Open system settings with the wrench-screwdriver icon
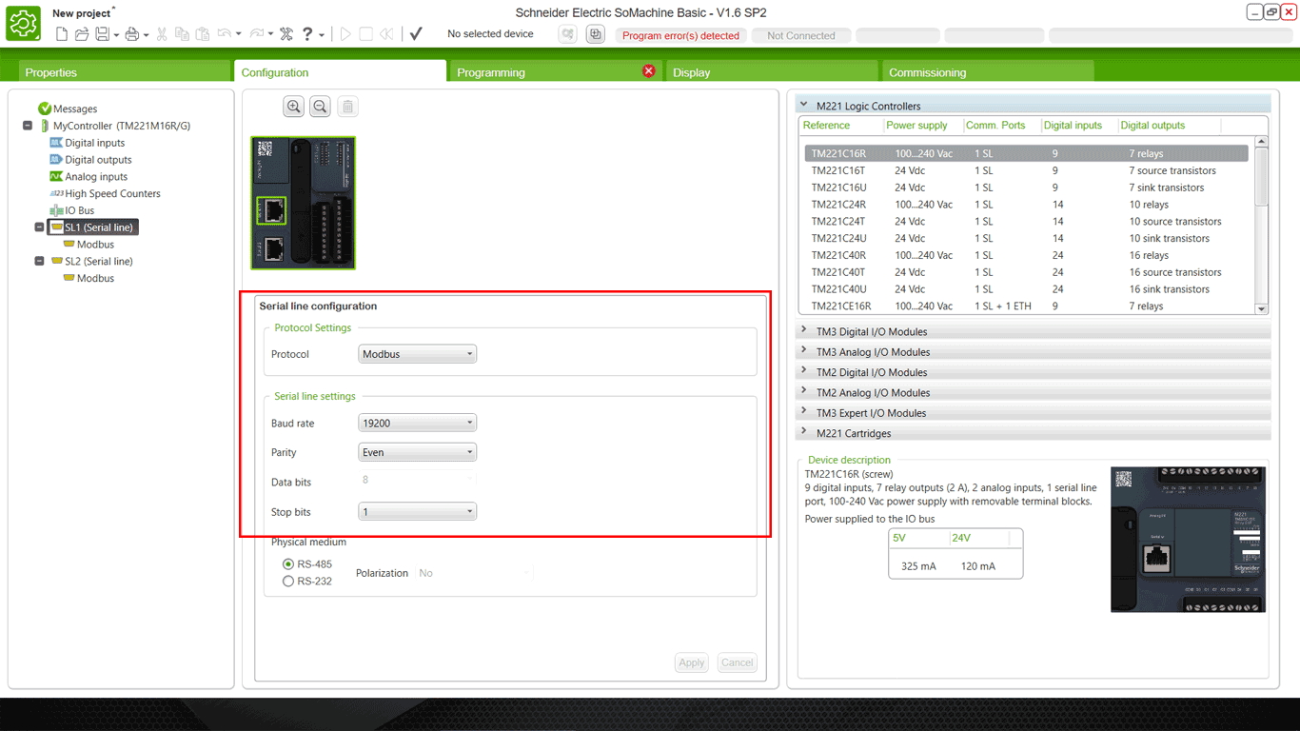The width and height of the screenshot is (1300, 731). (286, 34)
